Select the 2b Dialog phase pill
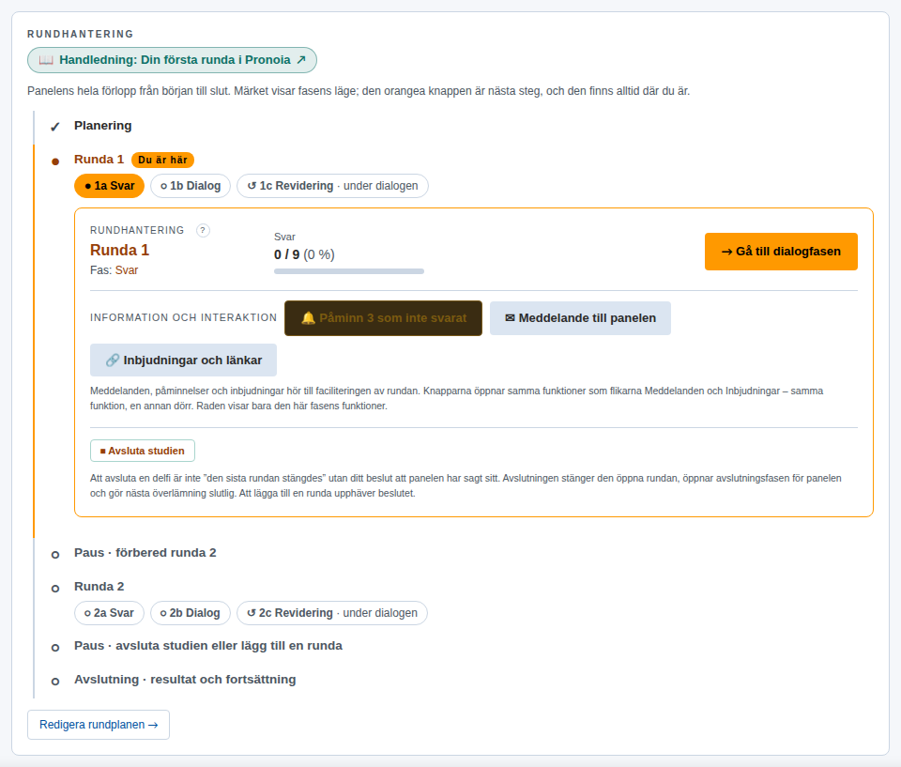Screen dimensions: 901x767 (191, 613)
